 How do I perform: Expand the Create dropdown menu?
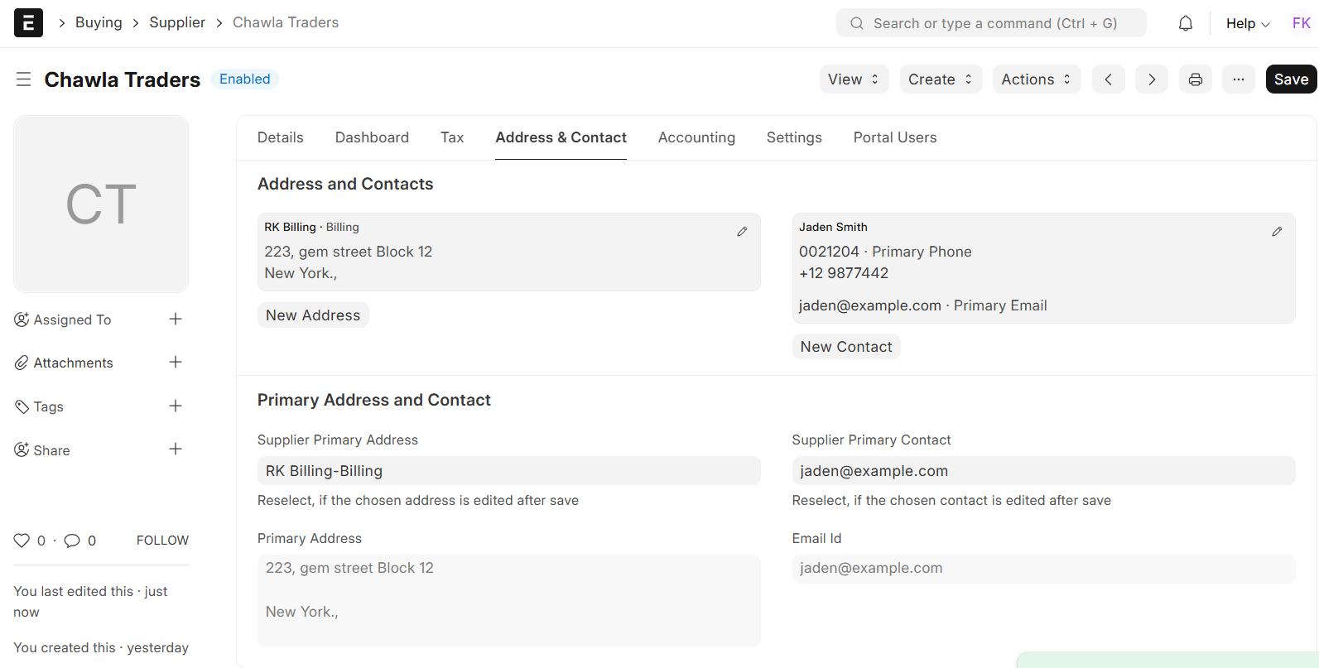tap(940, 79)
